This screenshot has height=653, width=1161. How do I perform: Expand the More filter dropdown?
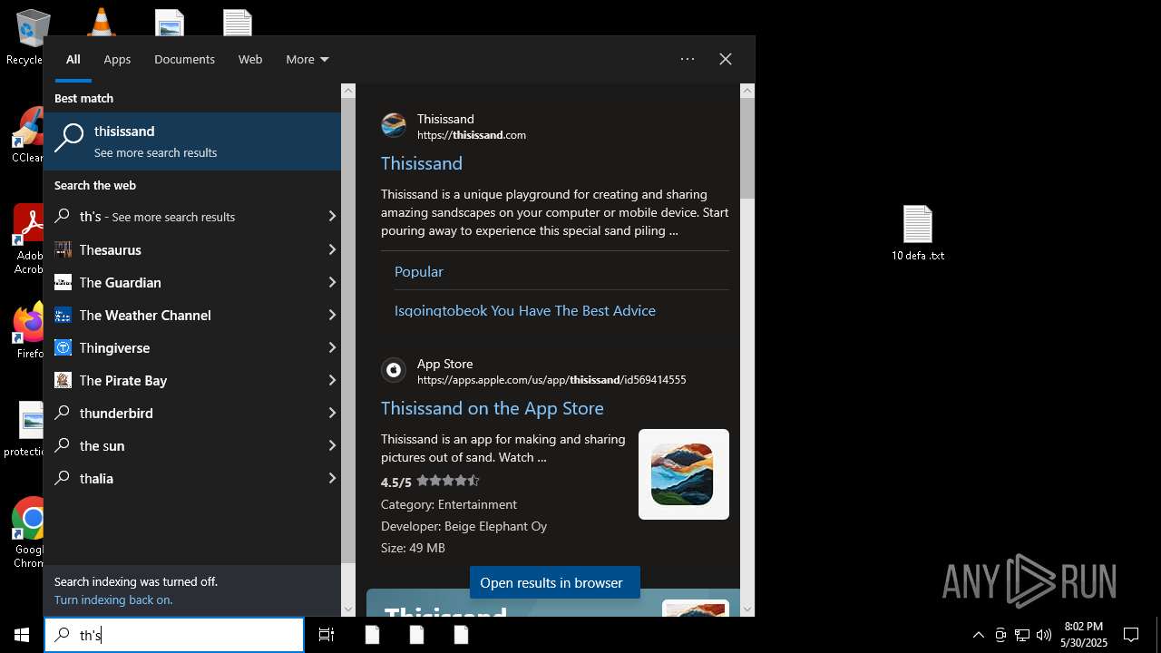[x=307, y=59]
